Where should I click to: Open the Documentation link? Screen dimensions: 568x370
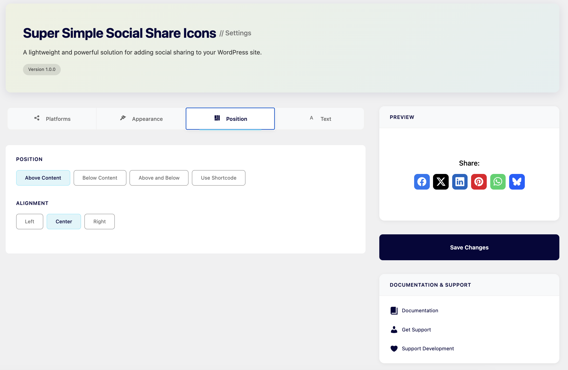coord(420,310)
